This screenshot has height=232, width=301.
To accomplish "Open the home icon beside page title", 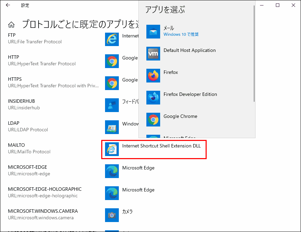I will (x=11, y=24).
